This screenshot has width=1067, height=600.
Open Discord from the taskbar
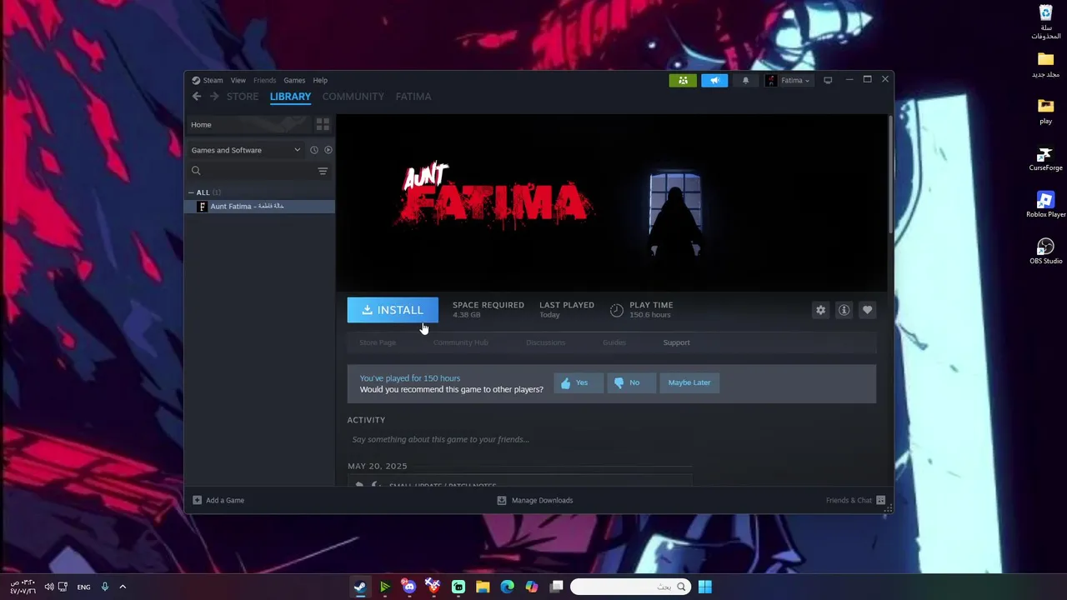tap(408, 587)
